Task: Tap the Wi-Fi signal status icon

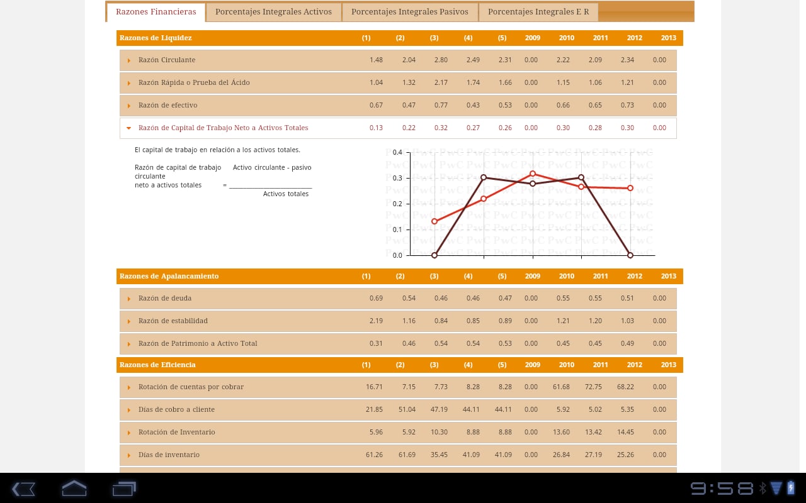Action: click(x=776, y=488)
